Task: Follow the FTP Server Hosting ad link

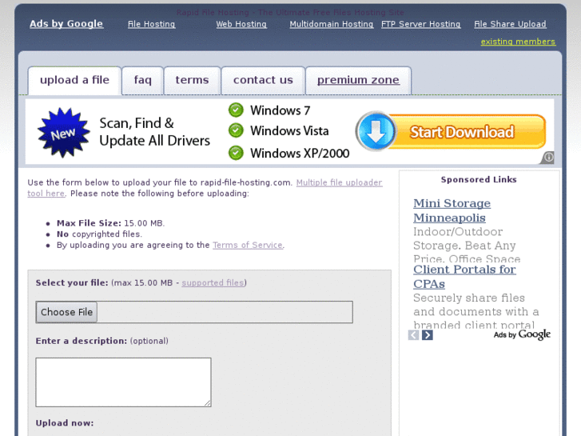Action: pos(421,24)
